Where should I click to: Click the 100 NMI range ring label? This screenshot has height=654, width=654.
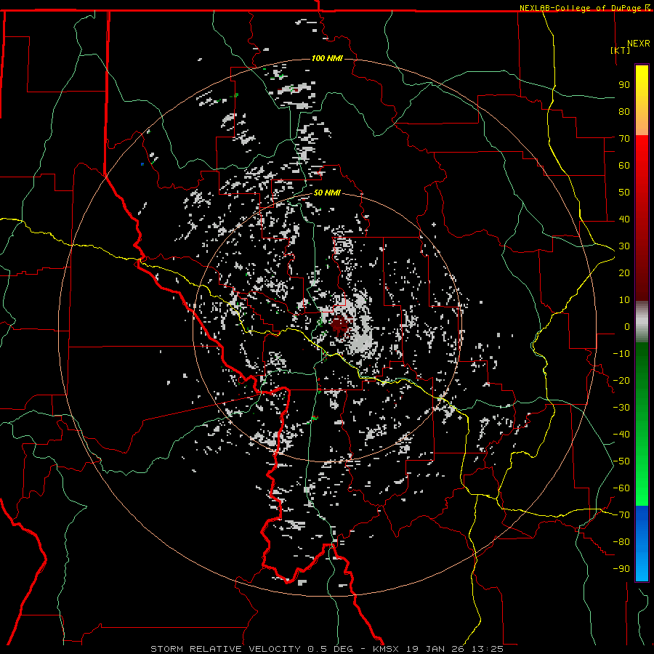(x=327, y=58)
